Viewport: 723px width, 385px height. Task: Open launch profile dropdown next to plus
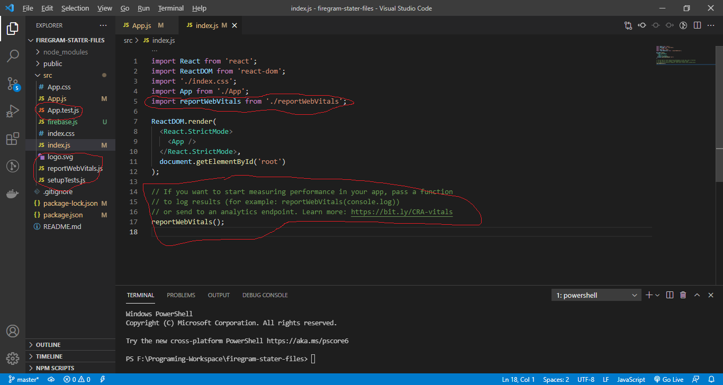[x=657, y=295]
